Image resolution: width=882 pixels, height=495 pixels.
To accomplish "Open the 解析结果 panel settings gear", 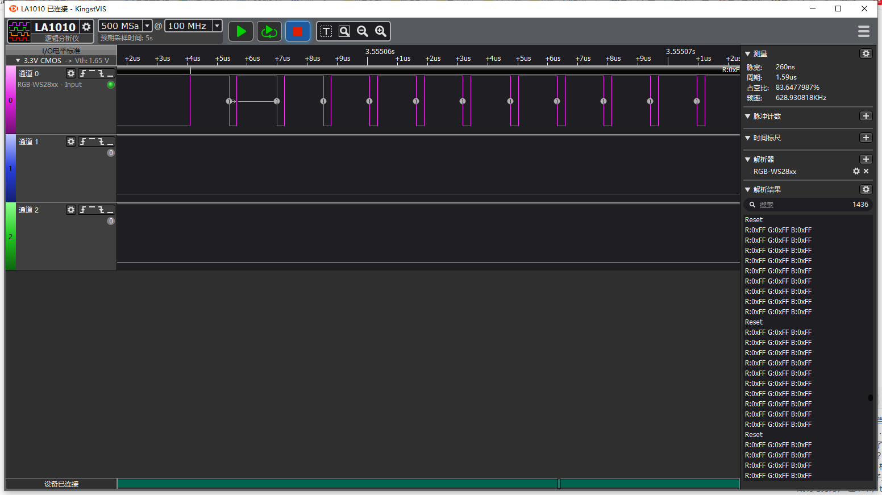I will click(x=866, y=189).
